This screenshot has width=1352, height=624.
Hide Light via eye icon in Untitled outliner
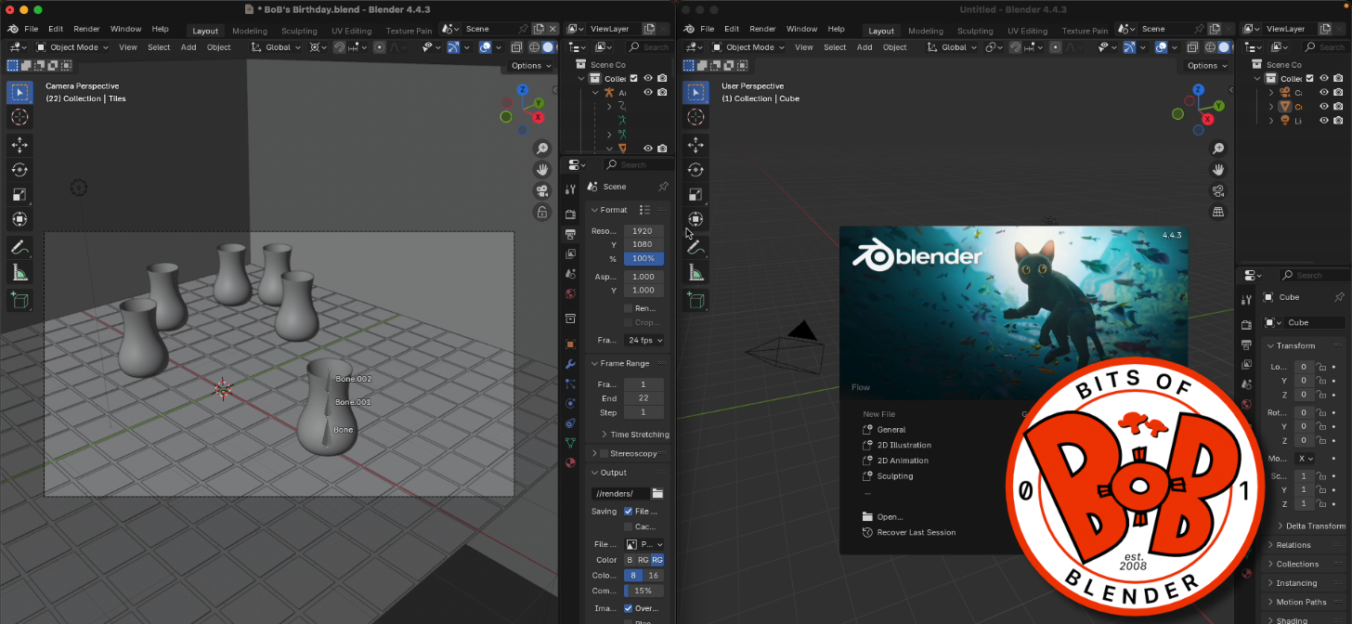tap(1324, 121)
